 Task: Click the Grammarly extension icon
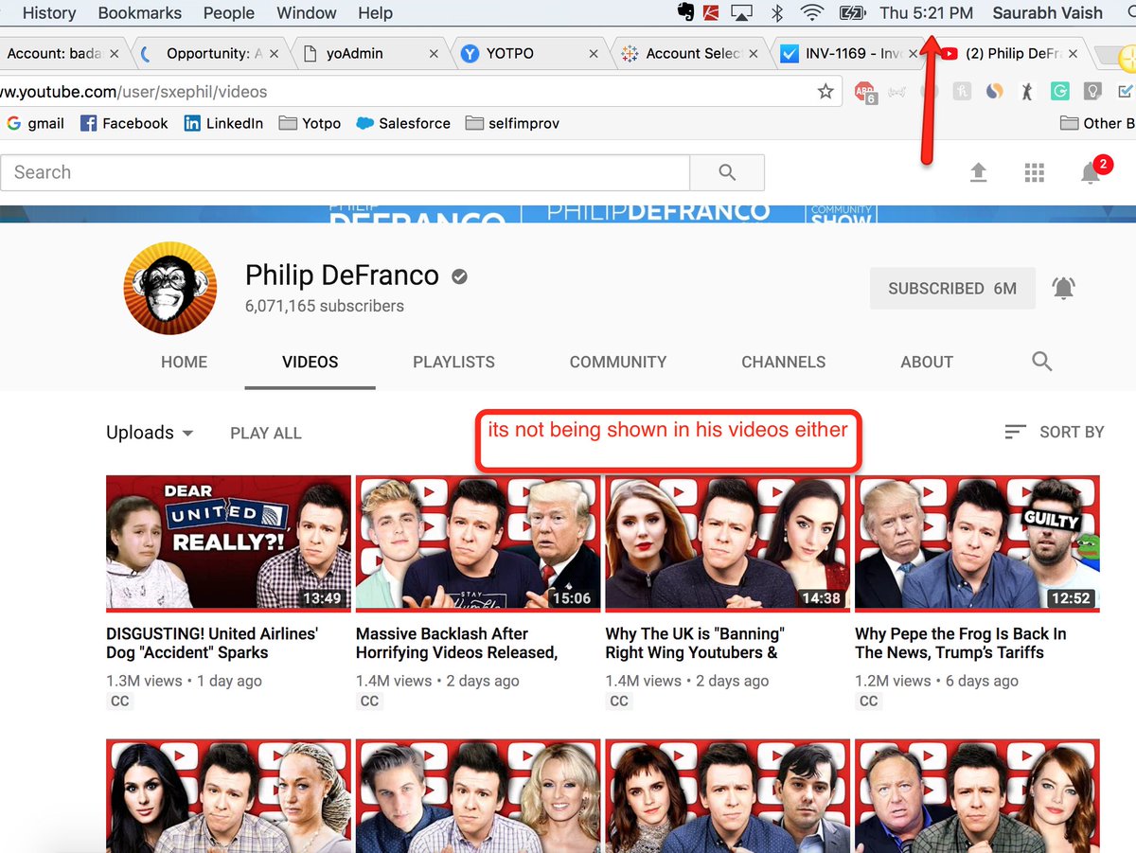(x=1061, y=92)
